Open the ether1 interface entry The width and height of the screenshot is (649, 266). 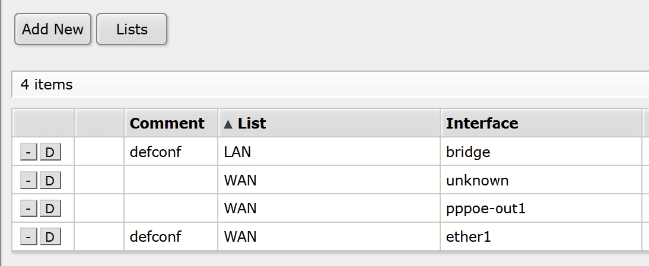tap(469, 238)
